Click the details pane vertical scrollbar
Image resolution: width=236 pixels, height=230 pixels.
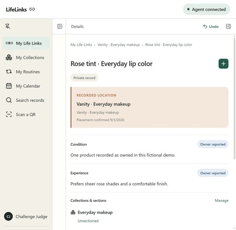[234, 98]
